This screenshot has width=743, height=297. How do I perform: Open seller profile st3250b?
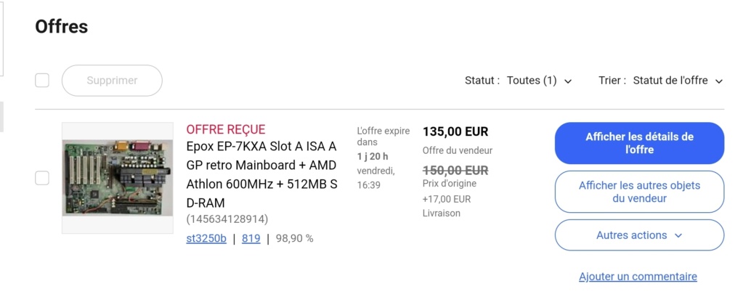206,238
